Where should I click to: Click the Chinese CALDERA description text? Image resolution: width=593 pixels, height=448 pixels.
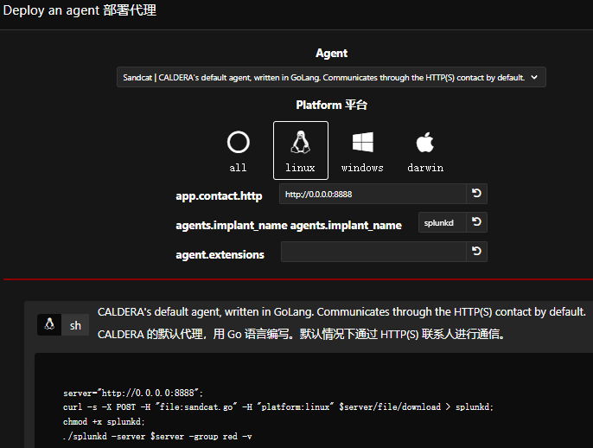coord(301,334)
